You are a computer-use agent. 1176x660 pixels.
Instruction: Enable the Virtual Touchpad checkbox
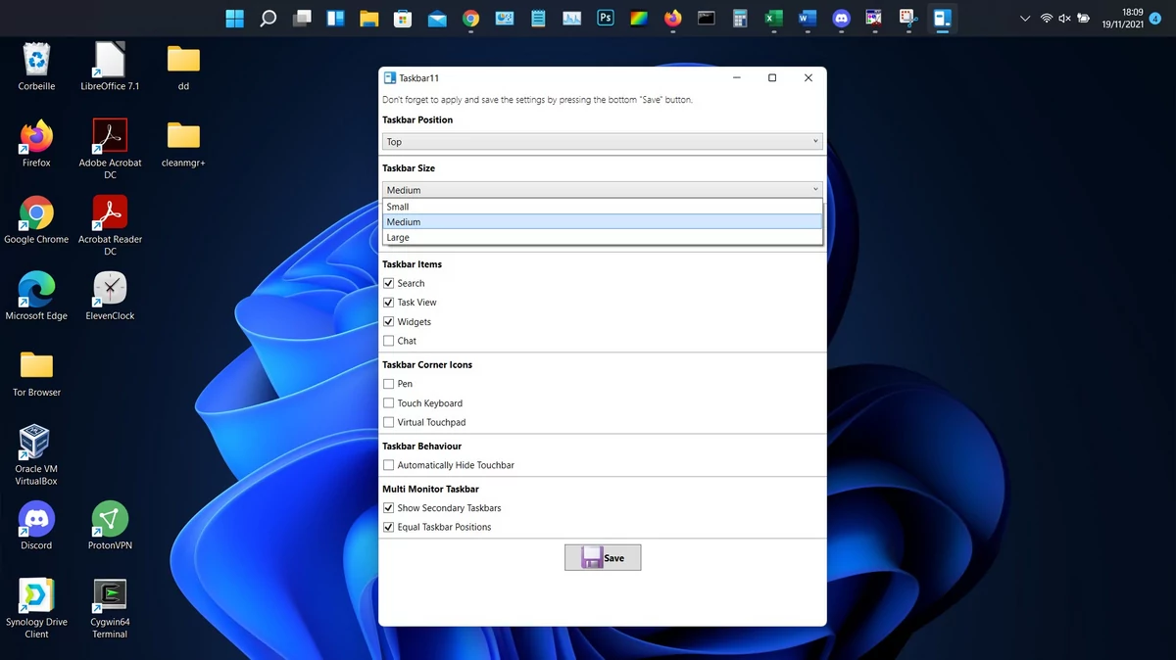(389, 422)
